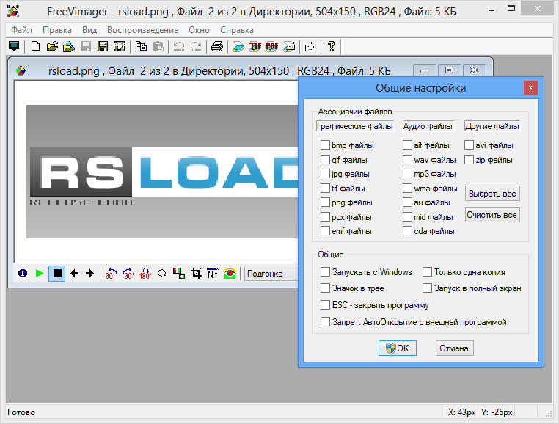Open color adjustment sliders icon
Image resolution: width=559 pixels, height=424 pixels.
click(213, 274)
